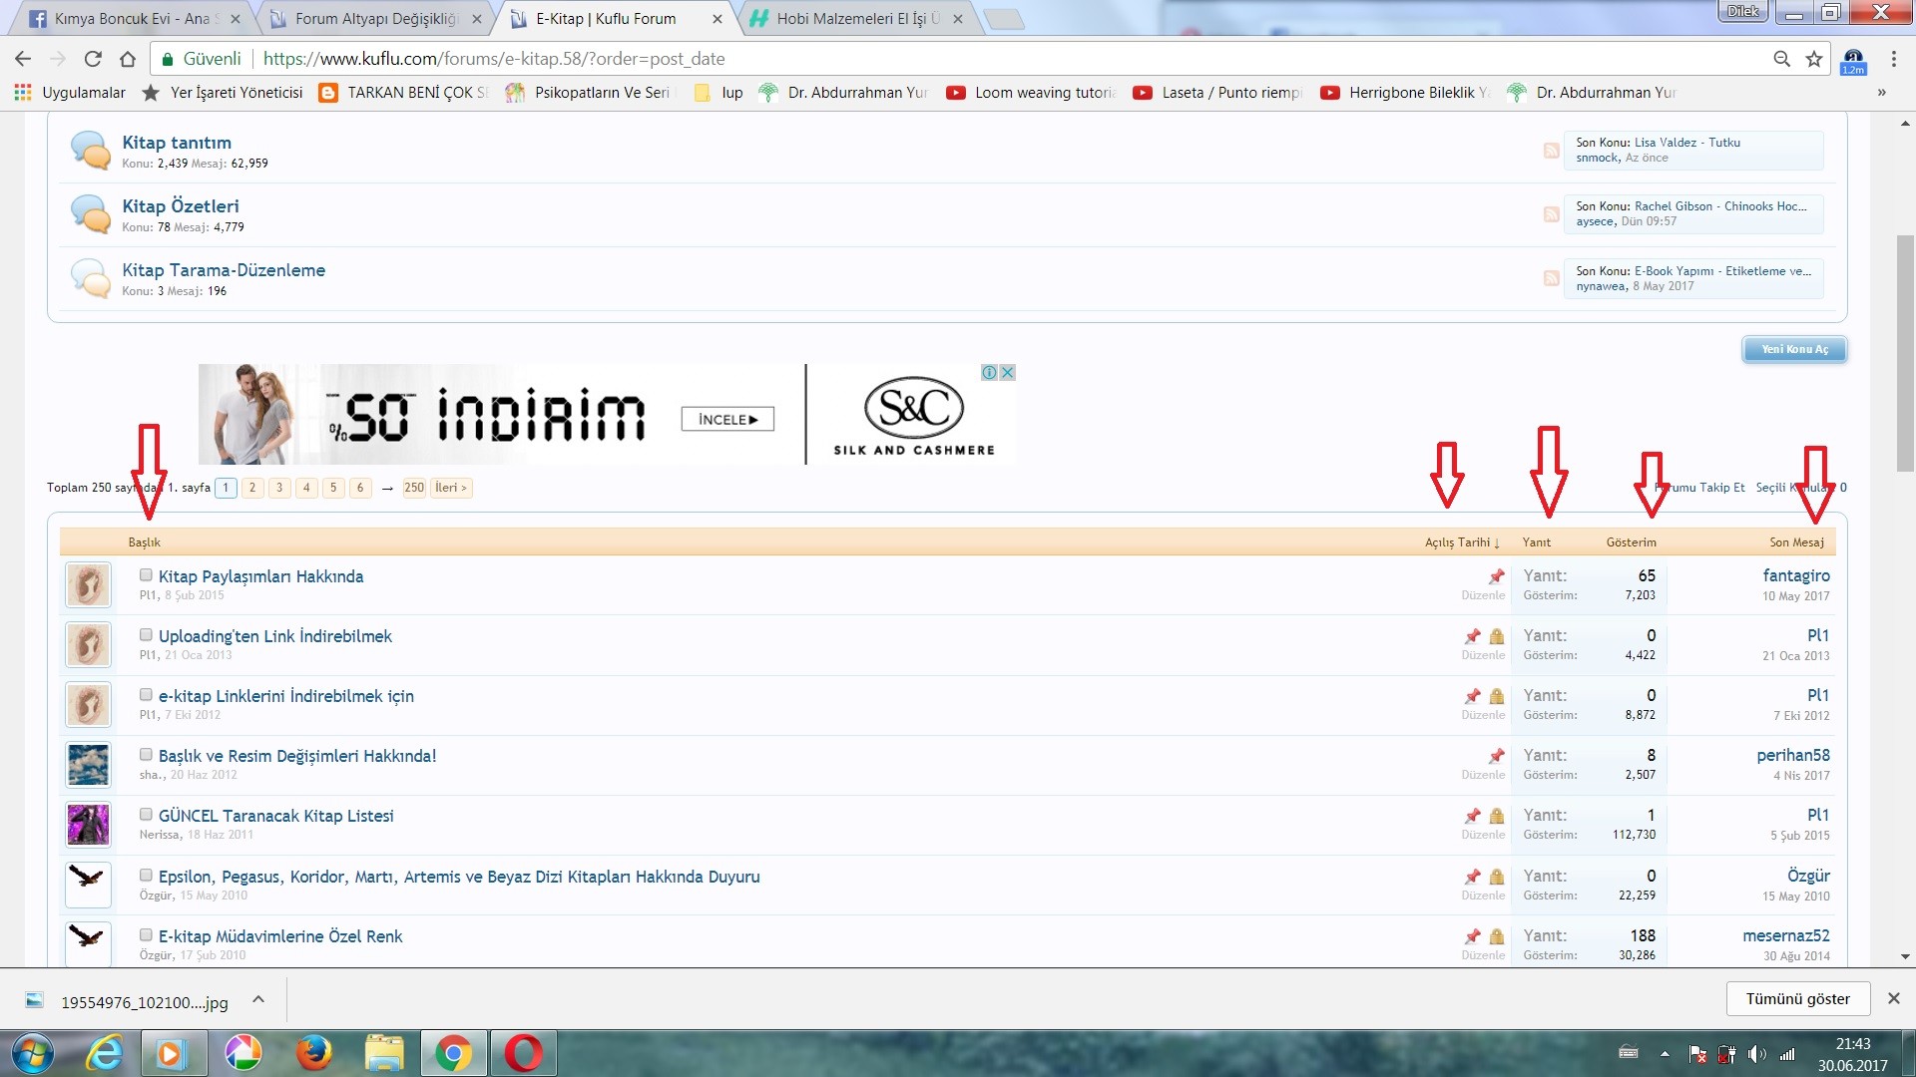
Task: Expand the download item options chevron
Action: pyautogui.click(x=258, y=999)
